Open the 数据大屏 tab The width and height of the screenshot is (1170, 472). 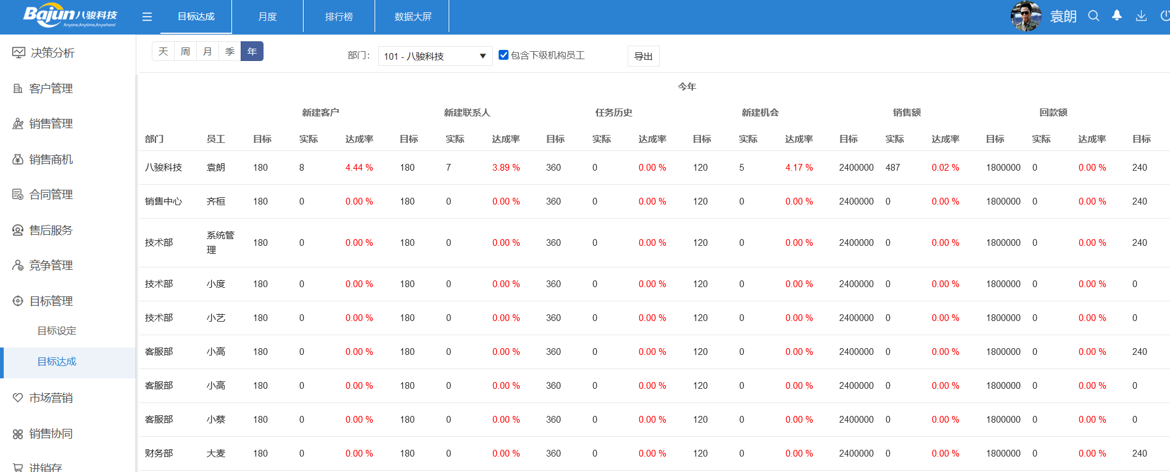(413, 17)
